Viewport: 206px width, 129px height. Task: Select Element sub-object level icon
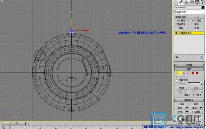point(197,73)
